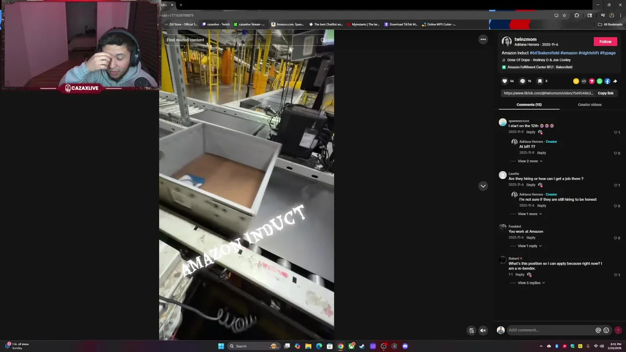Share the video to WhatsApp
The width and height of the screenshot is (626, 352).
(x=599, y=81)
